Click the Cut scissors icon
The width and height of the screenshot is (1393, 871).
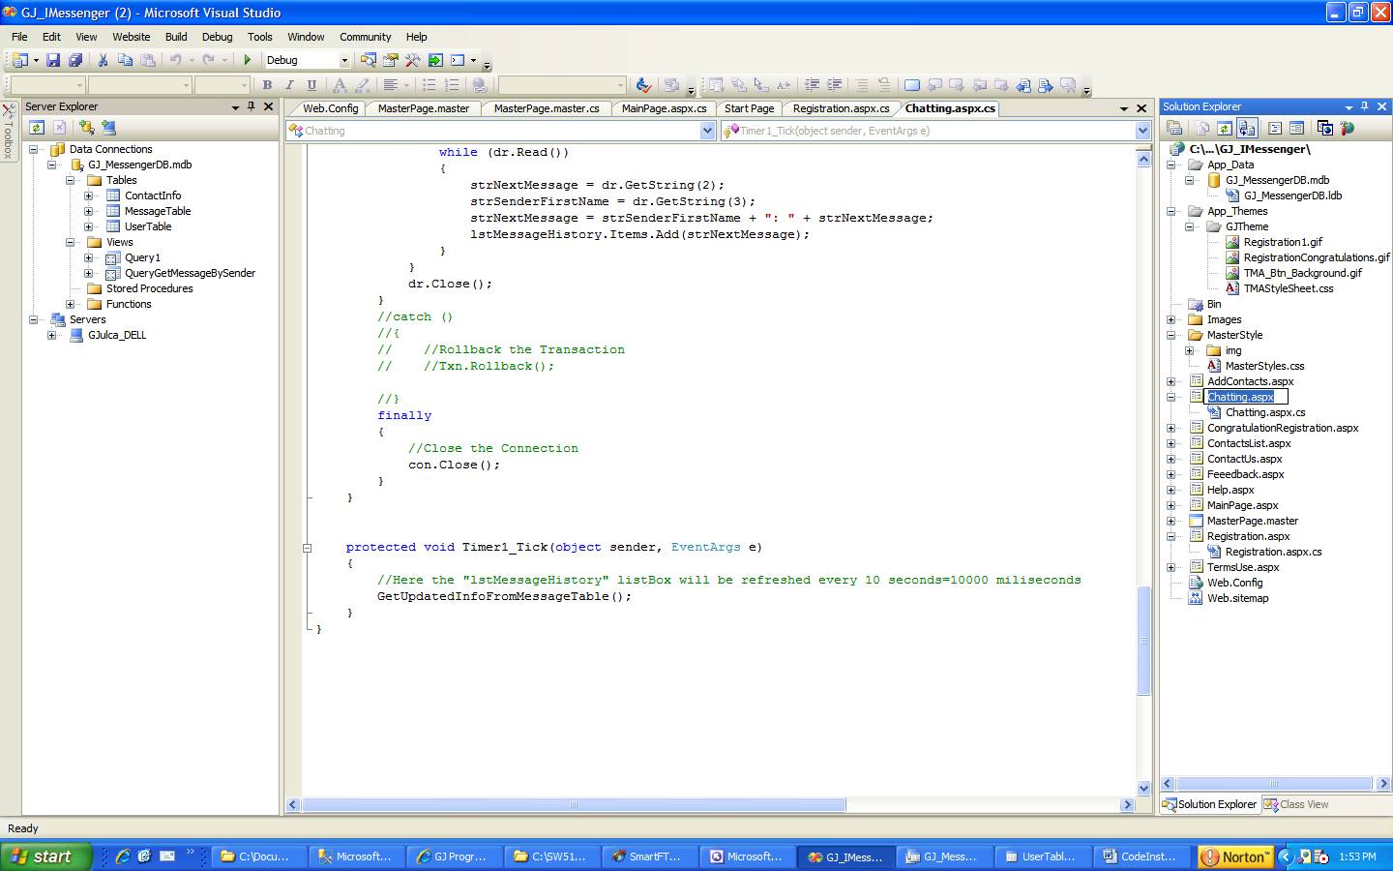(103, 60)
